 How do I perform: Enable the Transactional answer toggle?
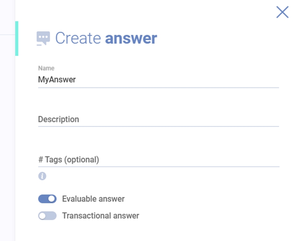click(47, 216)
